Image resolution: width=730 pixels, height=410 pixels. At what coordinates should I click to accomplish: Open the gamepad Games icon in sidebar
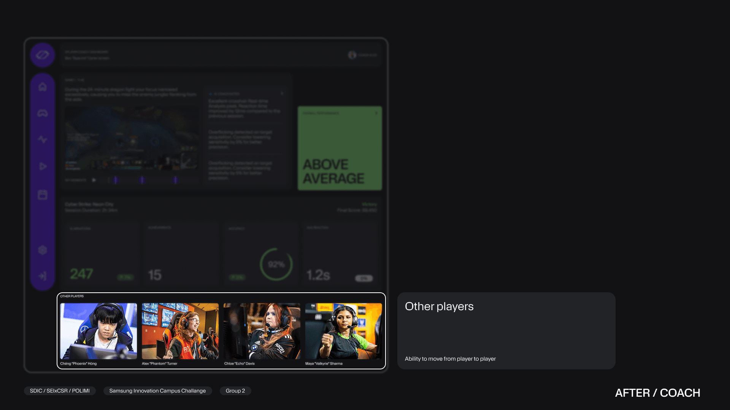(43, 113)
